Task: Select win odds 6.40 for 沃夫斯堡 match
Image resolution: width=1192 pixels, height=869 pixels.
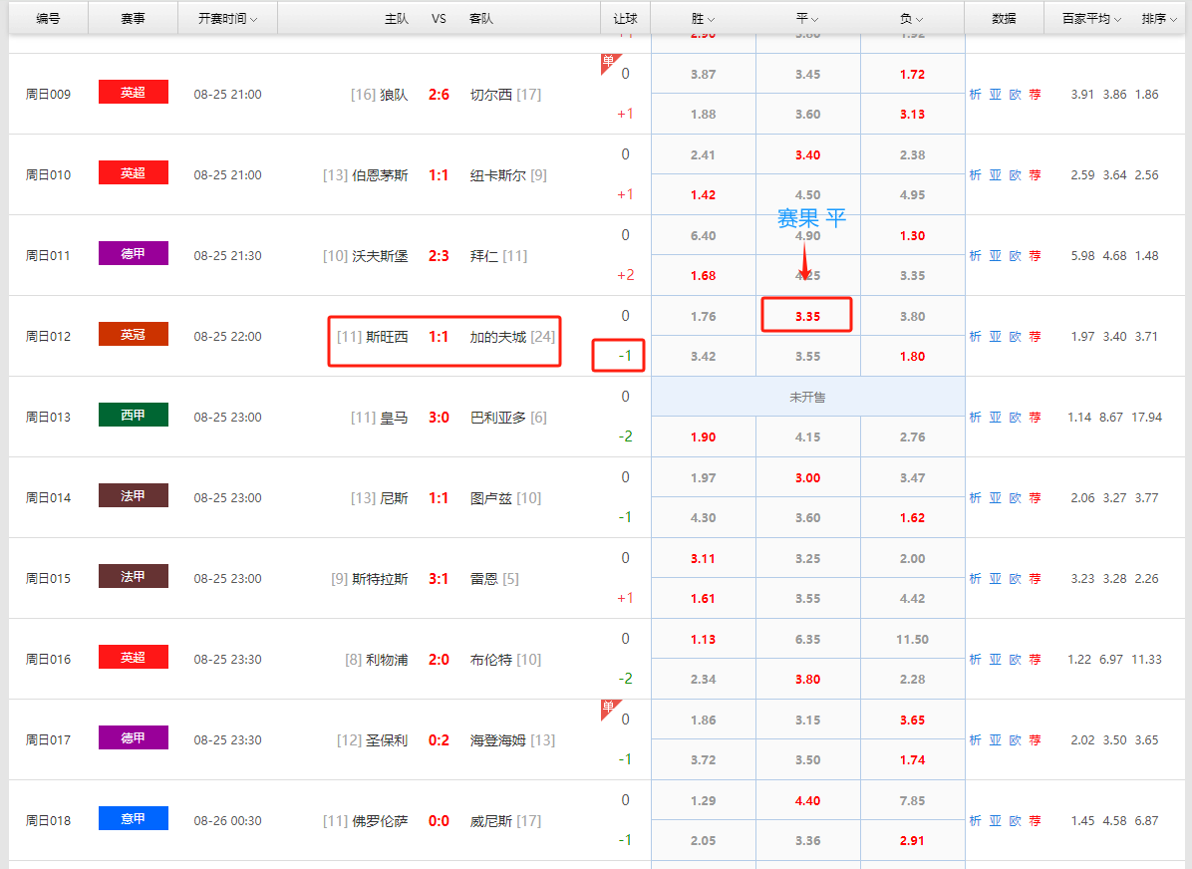Action: (x=704, y=236)
